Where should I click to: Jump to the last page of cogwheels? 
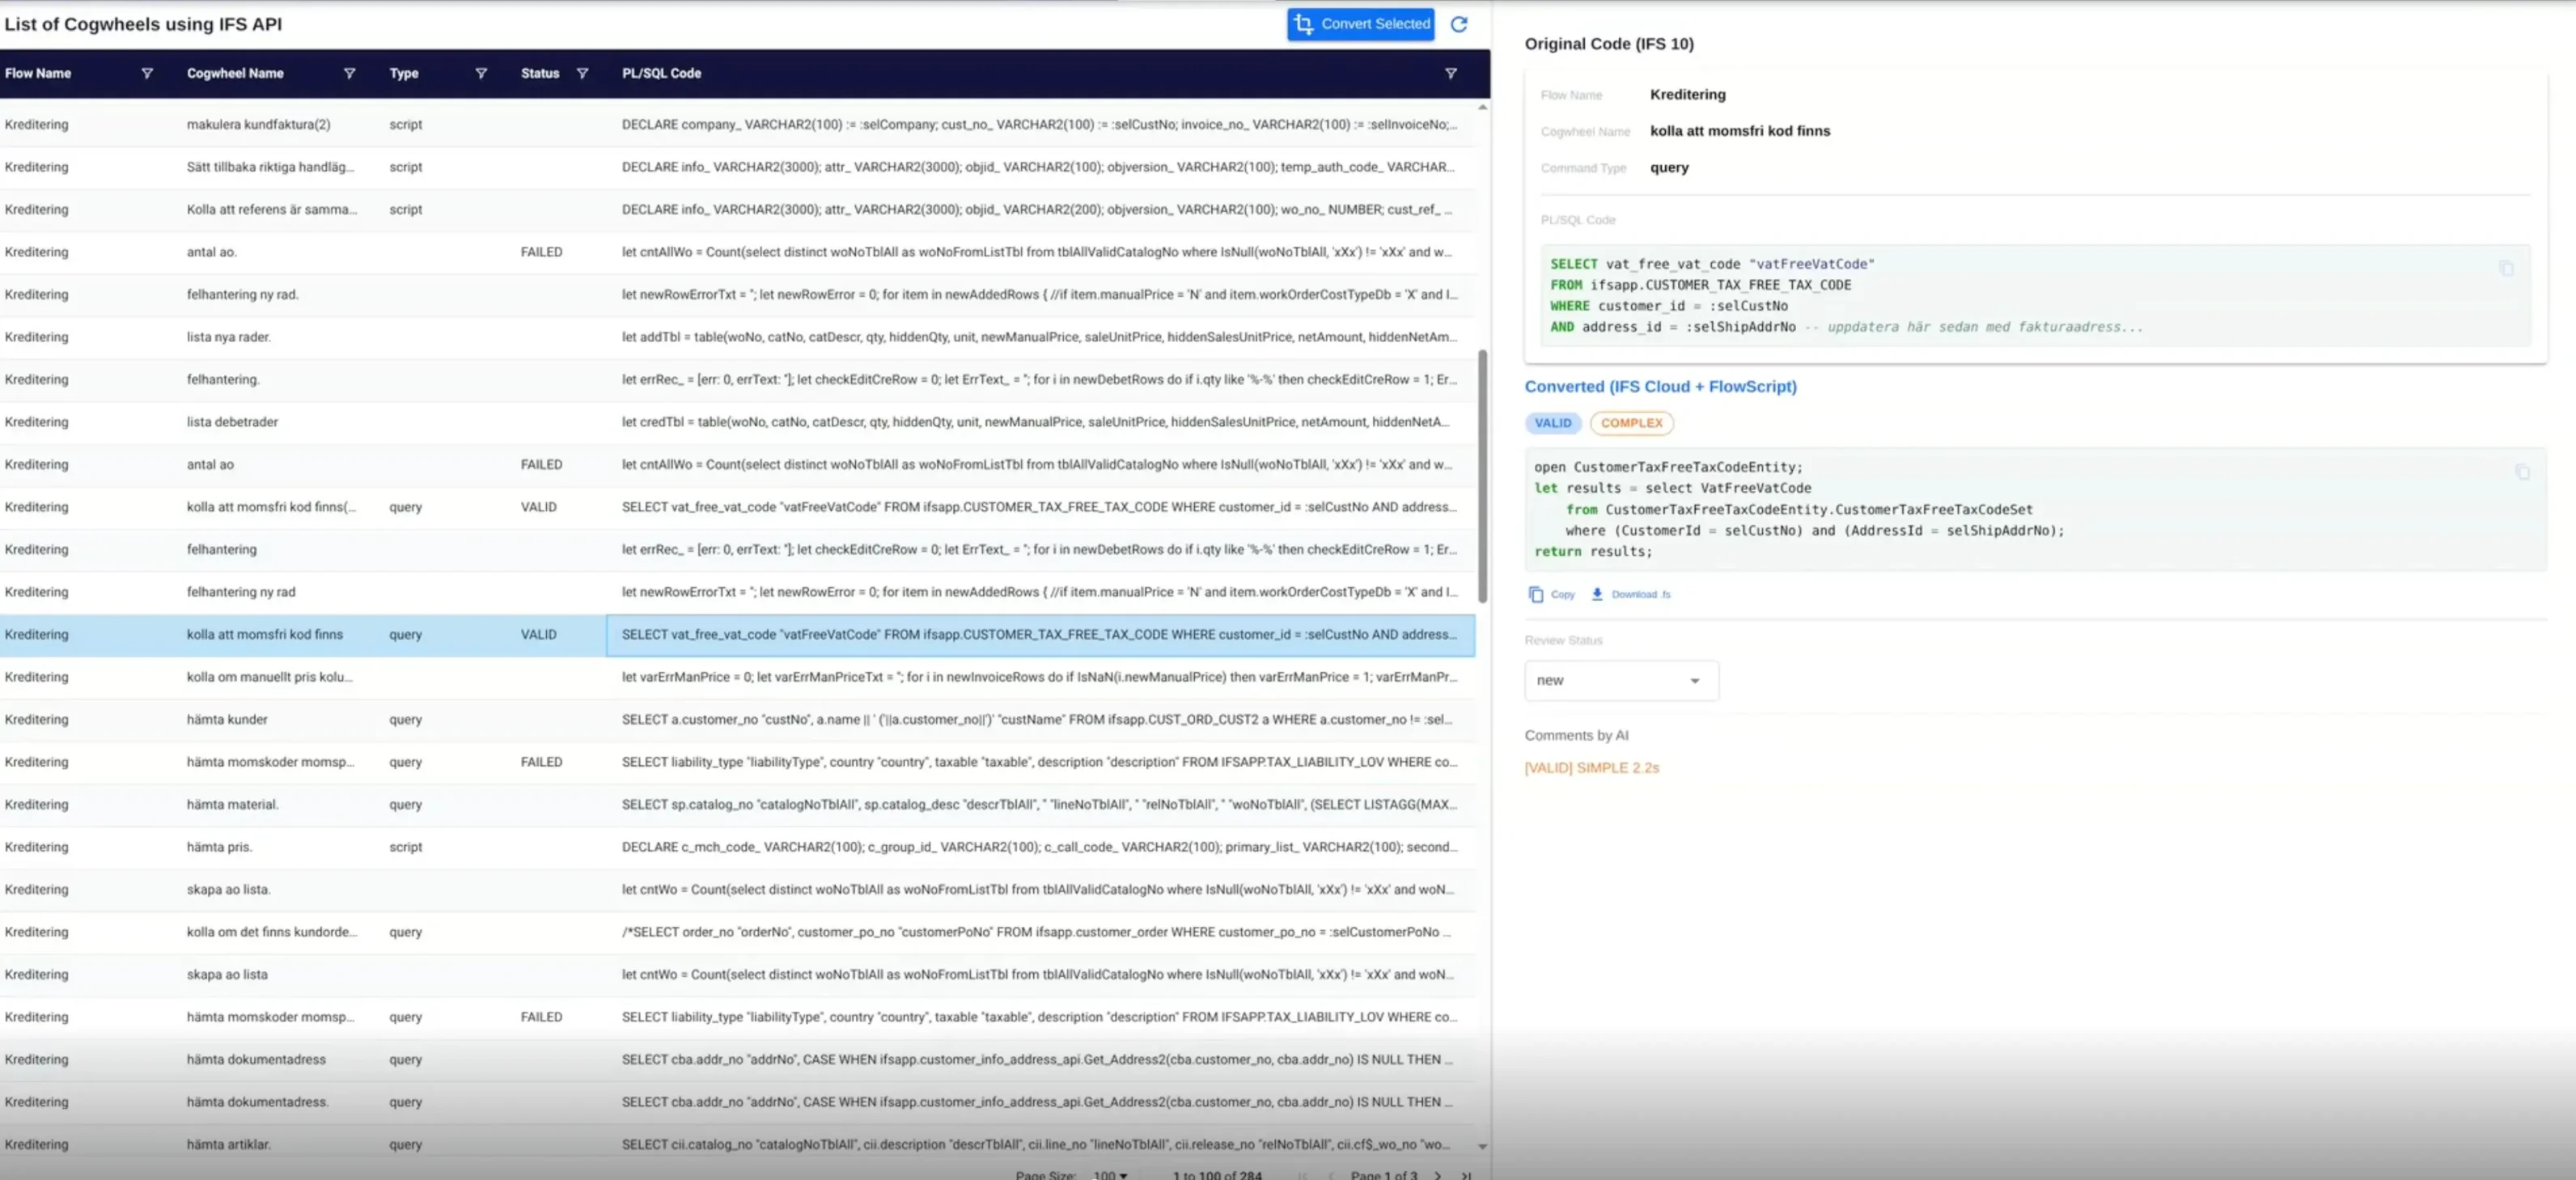tap(1466, 1175)
